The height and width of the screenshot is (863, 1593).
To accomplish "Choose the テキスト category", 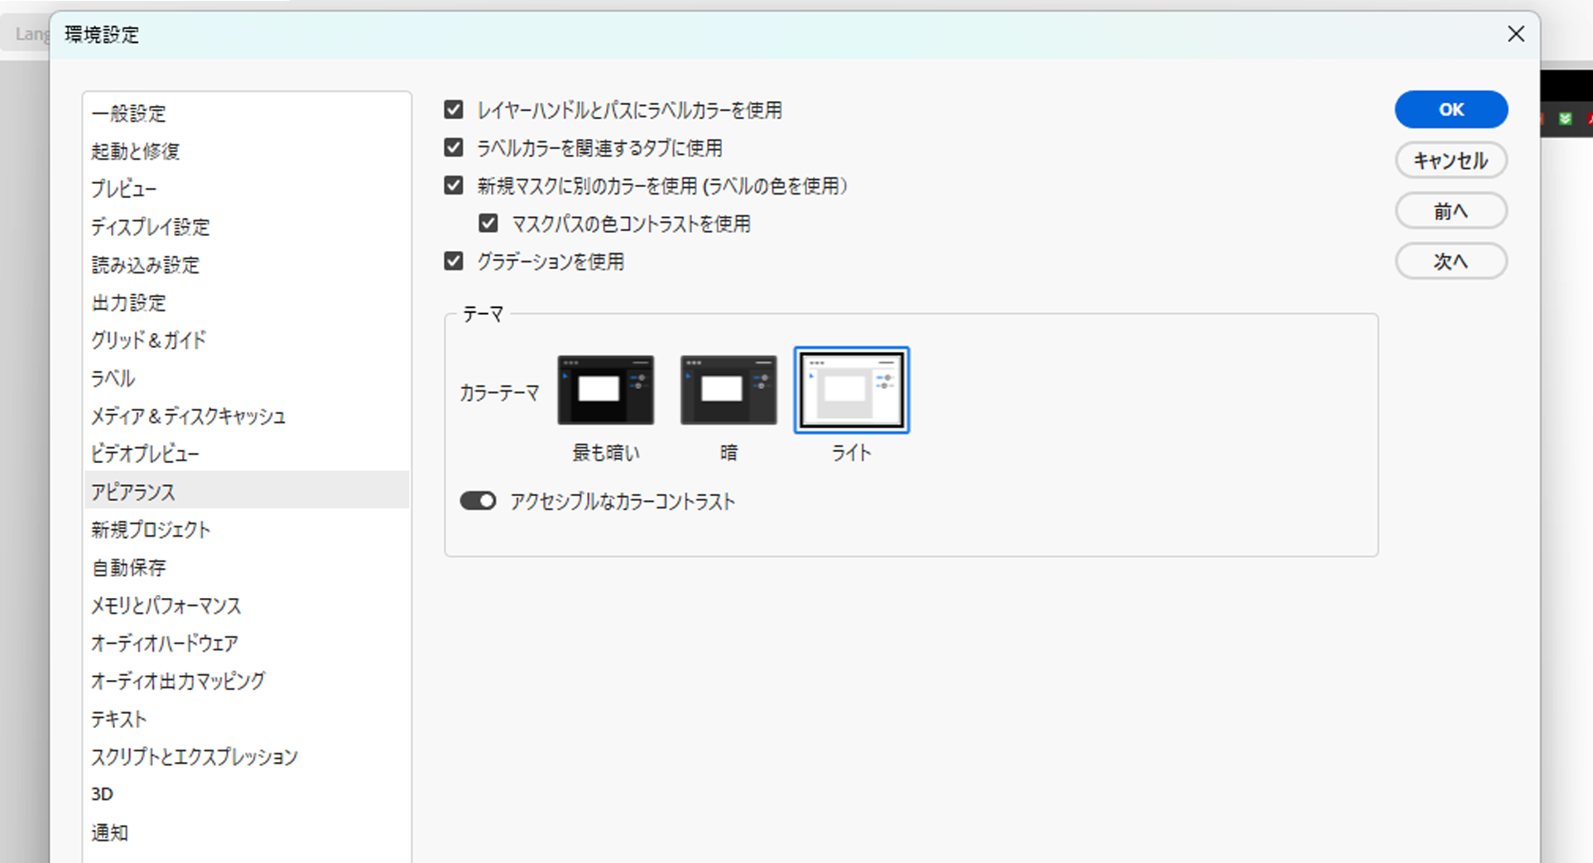I will coord(247,719).
